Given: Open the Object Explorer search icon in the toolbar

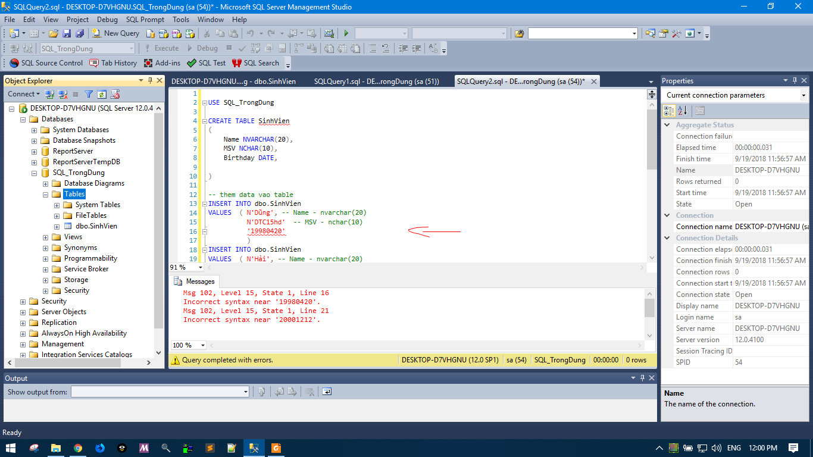Looking at the screenshot, I should click(650, 33).
